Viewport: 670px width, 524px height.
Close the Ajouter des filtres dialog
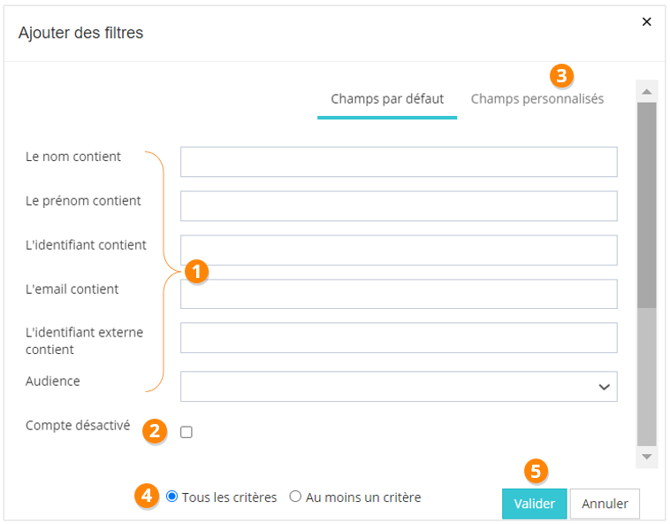[646, 22]
